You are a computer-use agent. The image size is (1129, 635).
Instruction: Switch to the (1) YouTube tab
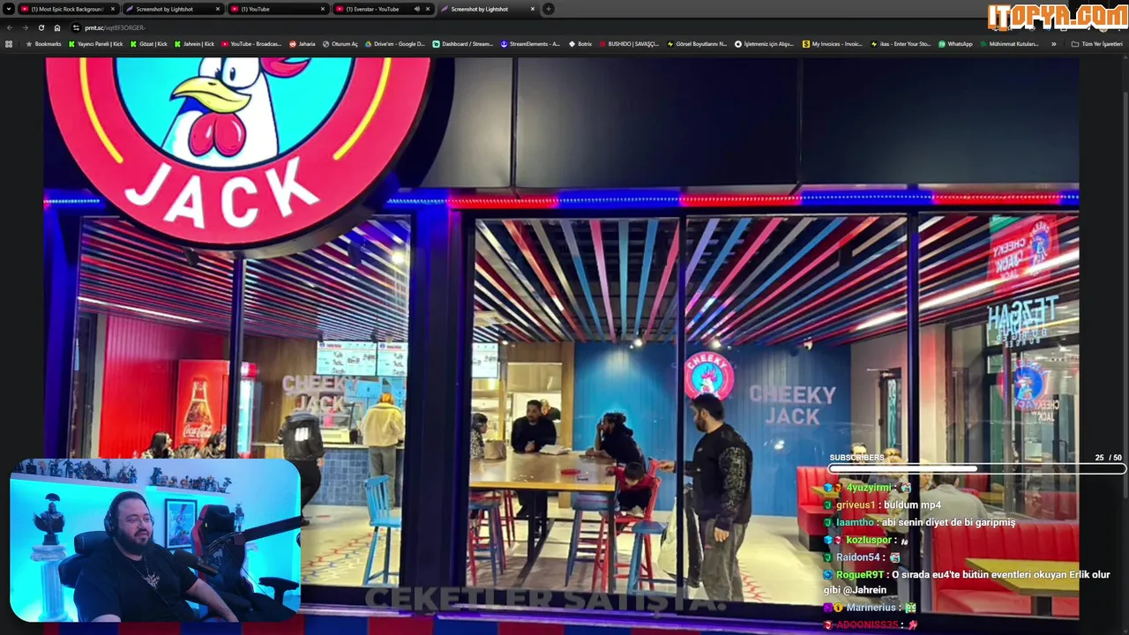click(277, 9)
